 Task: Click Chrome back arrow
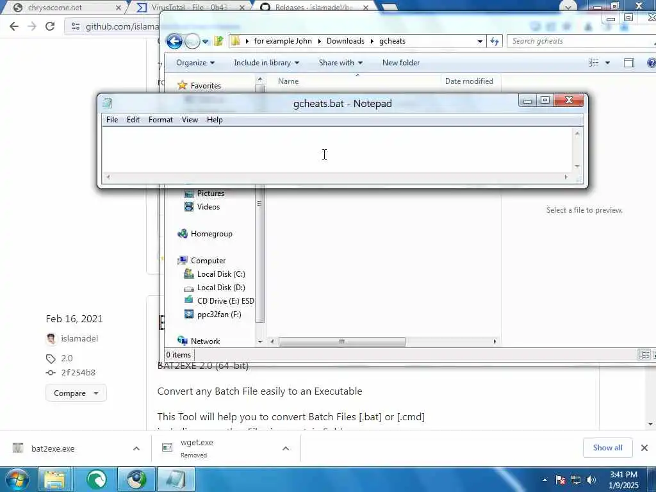(x=14, y=26)
